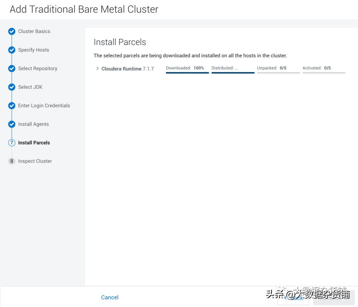Click the Select JDK checkmark icon
Image resolution: width=358 pixels, height=307 pixels.
point(12,87)
